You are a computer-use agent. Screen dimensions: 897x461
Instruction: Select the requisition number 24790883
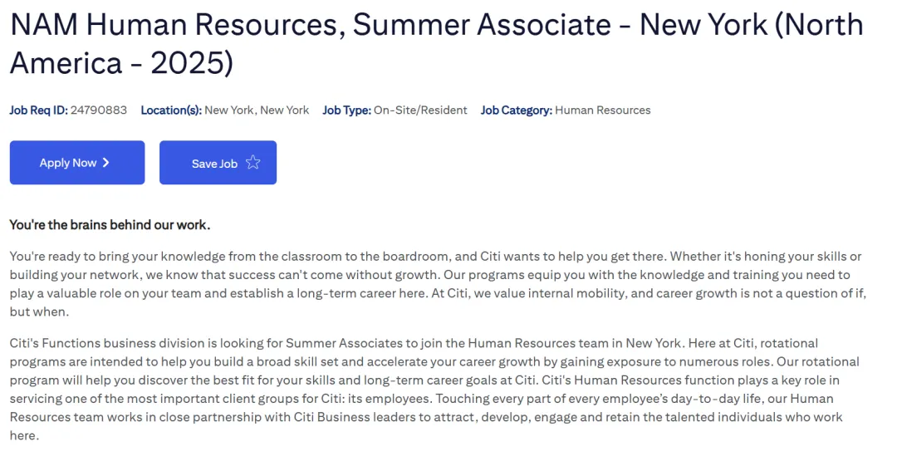(99, 110)
